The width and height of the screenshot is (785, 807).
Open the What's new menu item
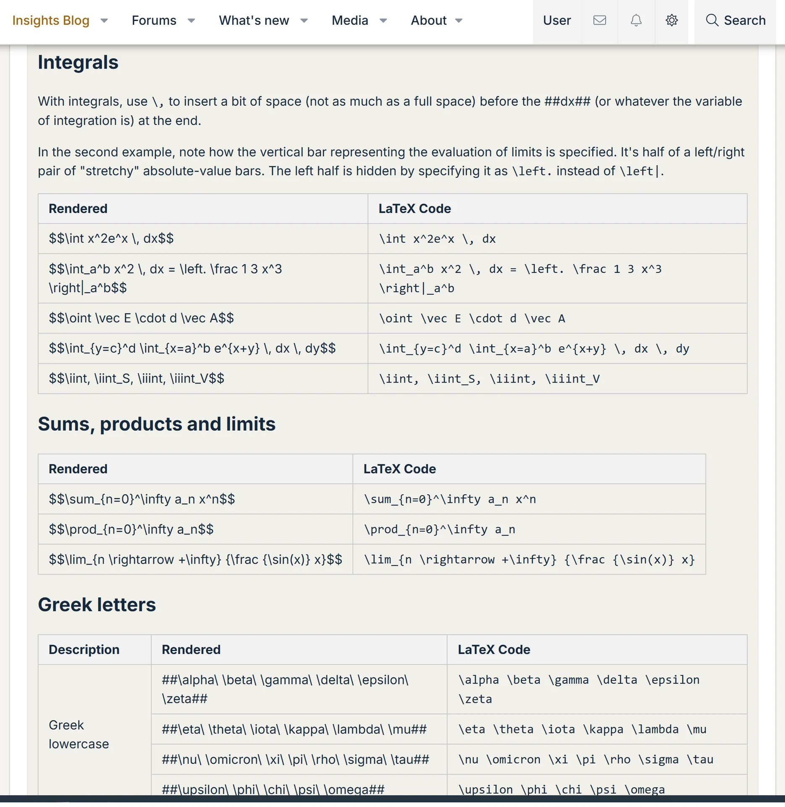254,20
